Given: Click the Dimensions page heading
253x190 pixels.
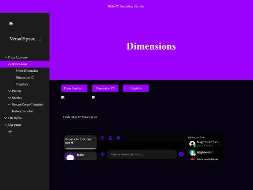Looking at the screenshot, I should tap(151, 46).
